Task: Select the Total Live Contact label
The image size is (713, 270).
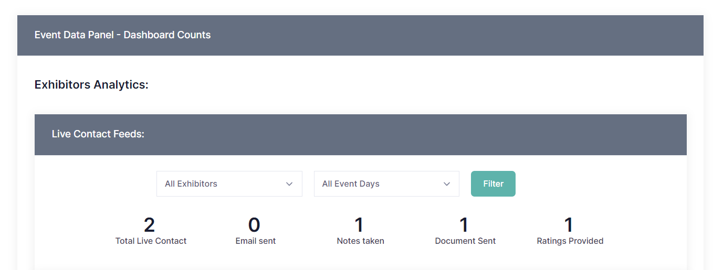Action: (151, 241)
